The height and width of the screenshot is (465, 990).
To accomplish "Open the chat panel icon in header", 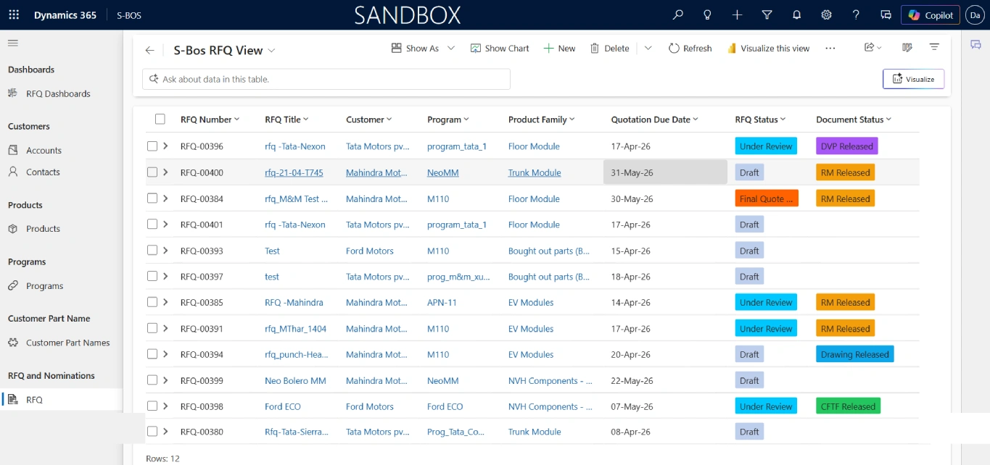I will (x=886, y=14).
